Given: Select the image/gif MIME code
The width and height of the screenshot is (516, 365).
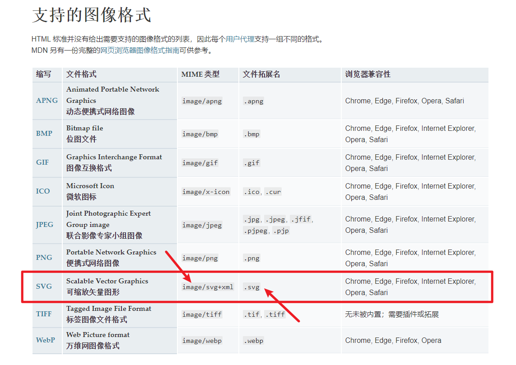Looking at the screenshot, I should [x=200, y=163].
